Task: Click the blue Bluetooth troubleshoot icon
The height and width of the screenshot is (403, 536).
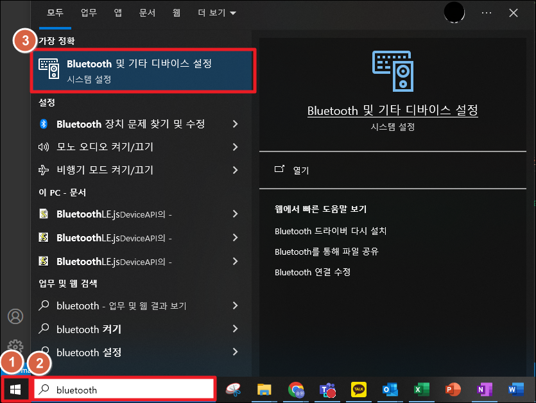Action: (x=44, y=124)
